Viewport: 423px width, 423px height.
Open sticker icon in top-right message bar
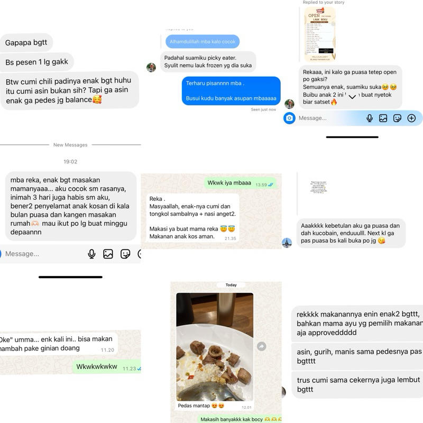coord(397,118)
